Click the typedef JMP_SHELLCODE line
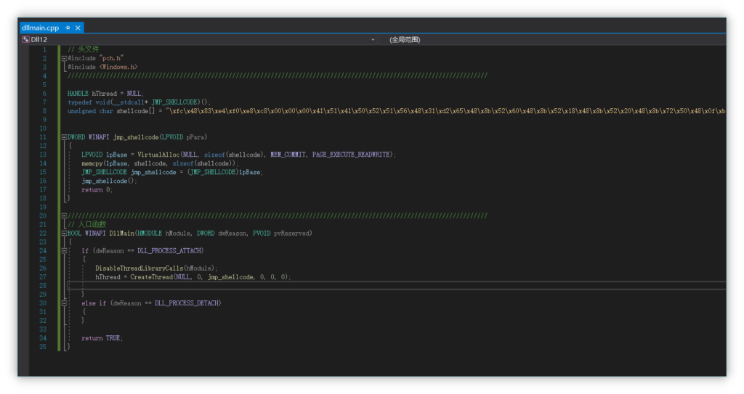The height and width of the screenshot is (394, 744). (x=139, y=102)
